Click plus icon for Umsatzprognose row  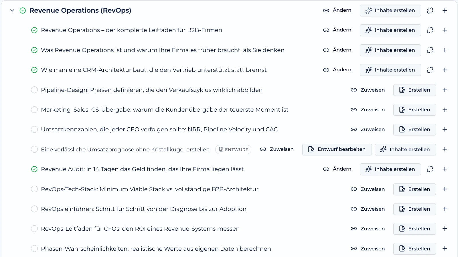tap(445, 149)
